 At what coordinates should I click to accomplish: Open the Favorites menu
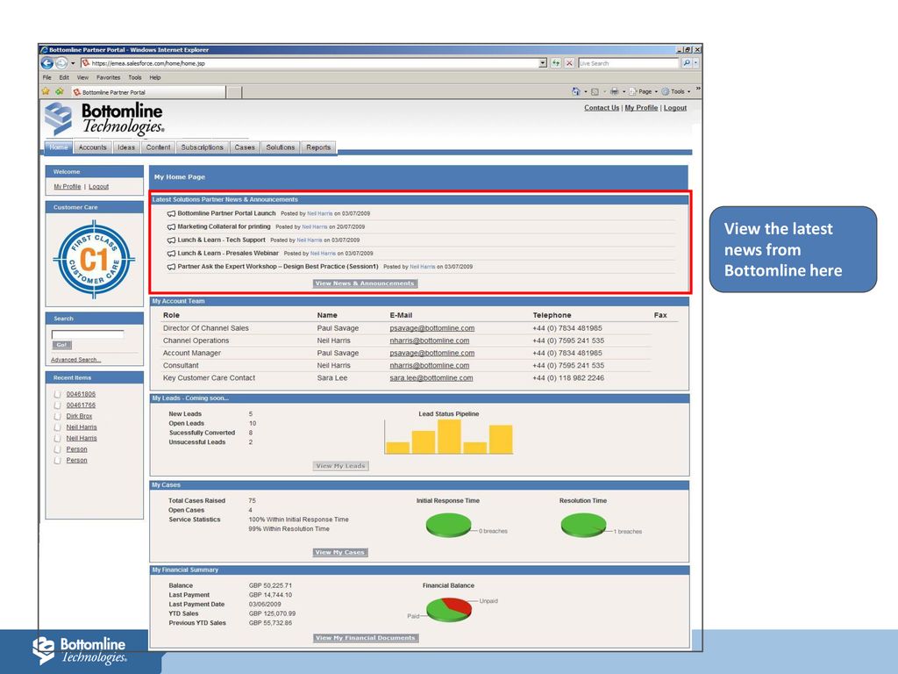108,77
